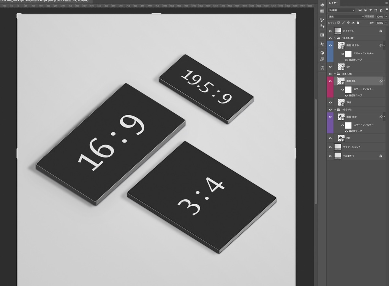Hide the ハイライト layer

point(330,31)
